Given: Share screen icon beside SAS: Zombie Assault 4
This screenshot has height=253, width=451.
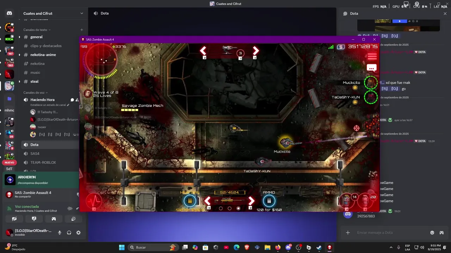Looking at the screenshot, I should (x=78, y=194).
